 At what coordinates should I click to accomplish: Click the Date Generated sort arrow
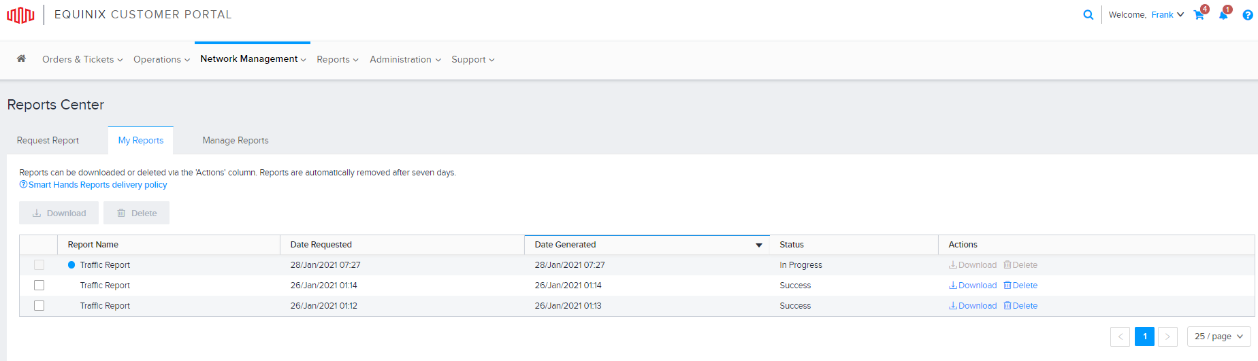[x=759, y=245]
